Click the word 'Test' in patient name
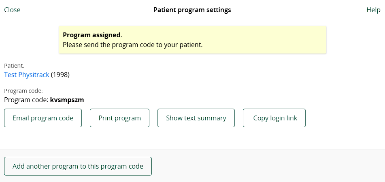 [10, 75]
